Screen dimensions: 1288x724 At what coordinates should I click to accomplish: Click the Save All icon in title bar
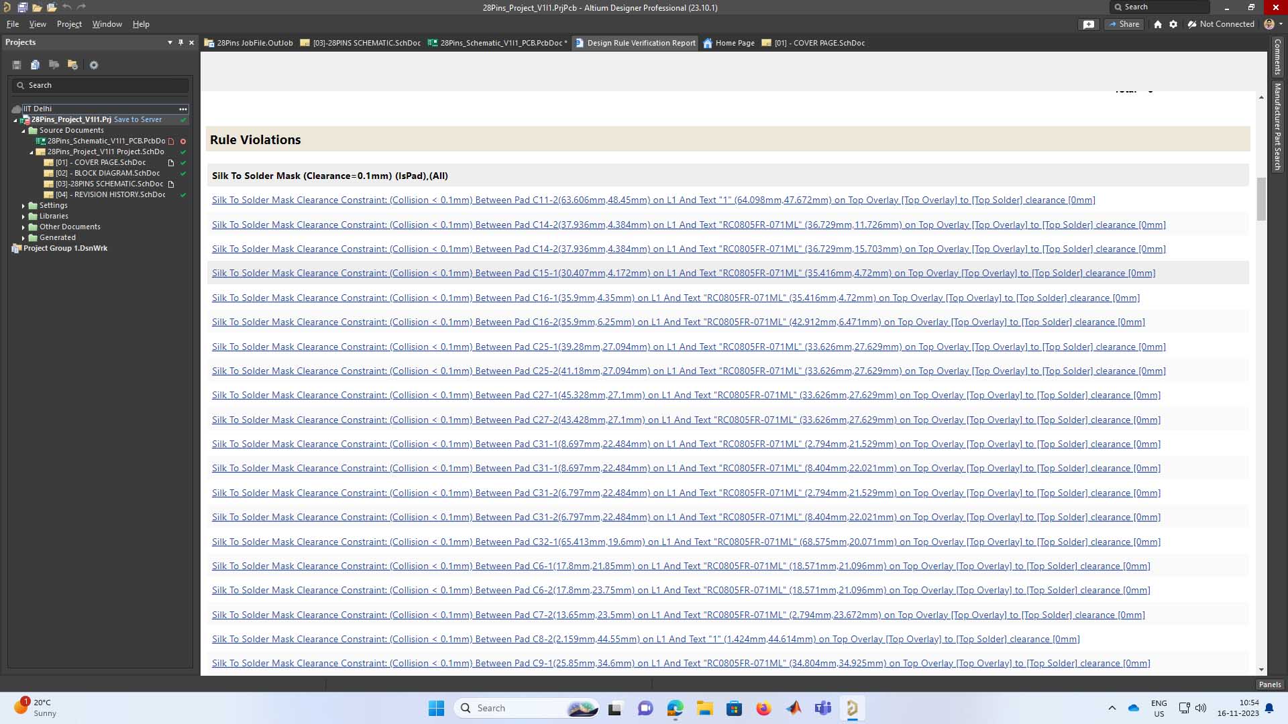point(22,7)
